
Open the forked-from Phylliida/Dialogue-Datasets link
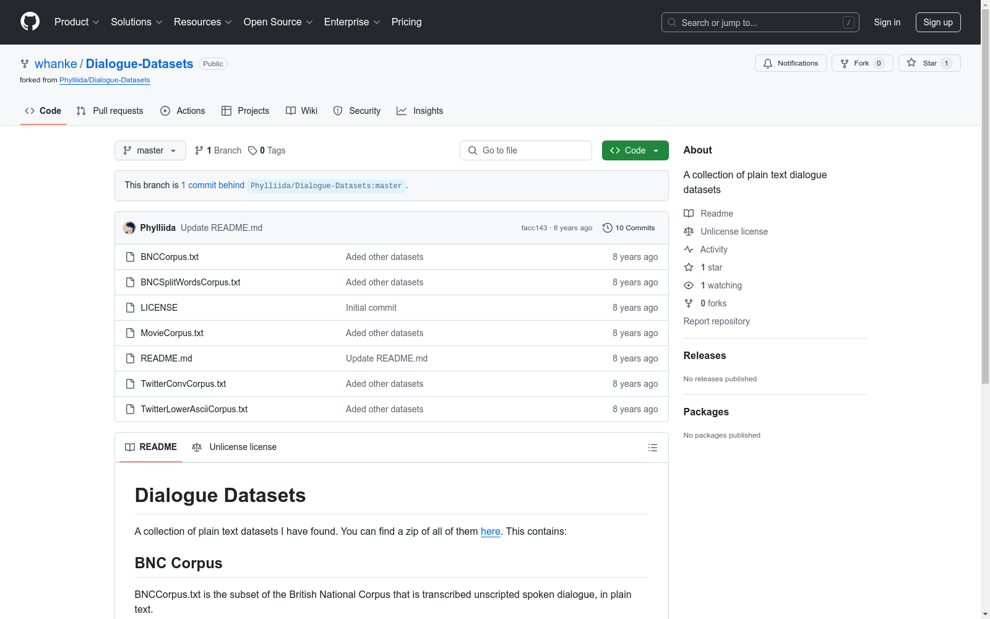click(x=105, y=80)
